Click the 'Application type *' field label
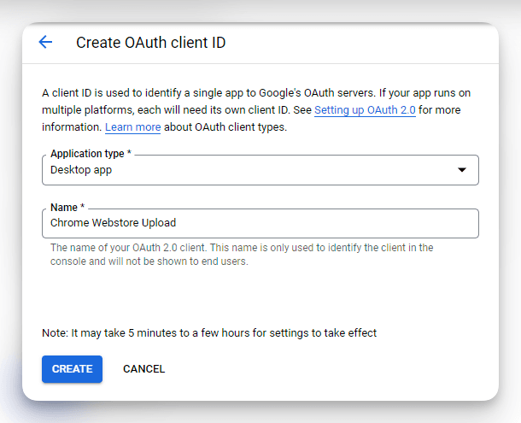This screenshot has width=521, height=423. click(91, 154)
